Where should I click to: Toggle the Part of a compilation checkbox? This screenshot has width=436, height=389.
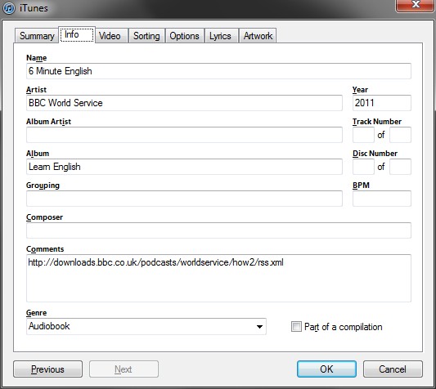click(x=296, y=327)
